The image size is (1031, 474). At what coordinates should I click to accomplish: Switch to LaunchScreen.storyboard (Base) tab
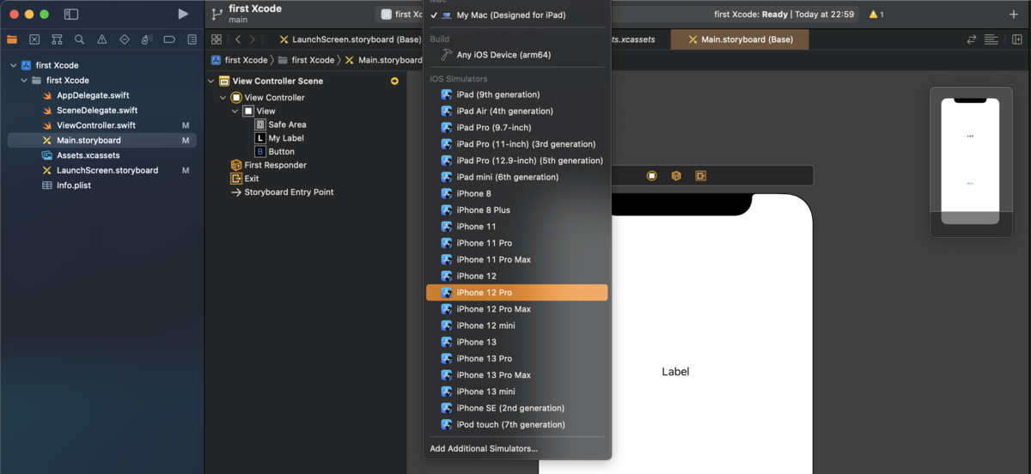click(x=350, y=39)
